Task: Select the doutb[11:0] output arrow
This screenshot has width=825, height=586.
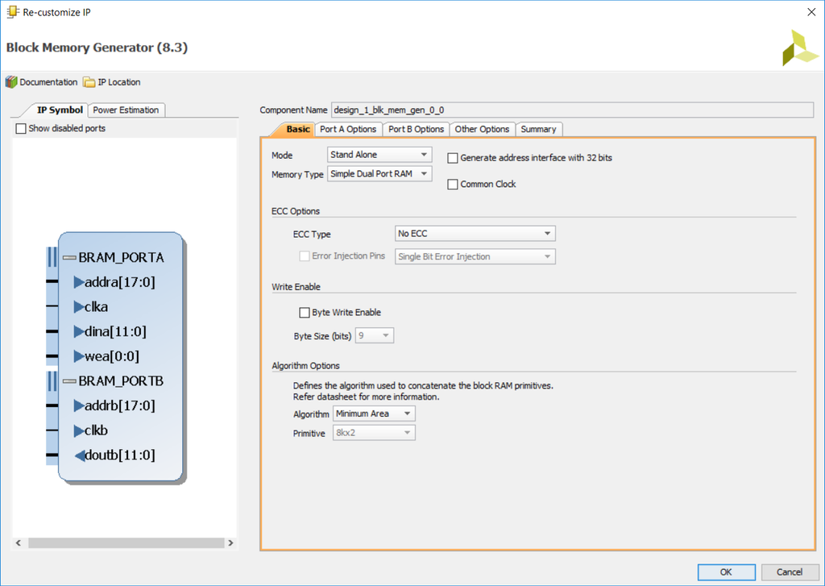Action: [x=80, y=455]
